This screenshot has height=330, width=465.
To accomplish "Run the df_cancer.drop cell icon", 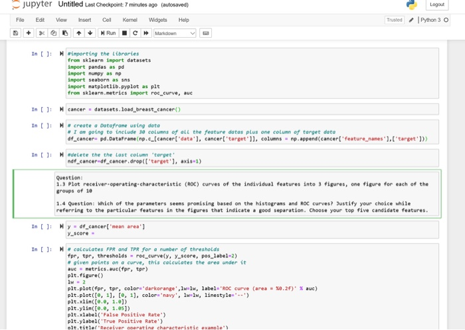I will pos(61,154).
